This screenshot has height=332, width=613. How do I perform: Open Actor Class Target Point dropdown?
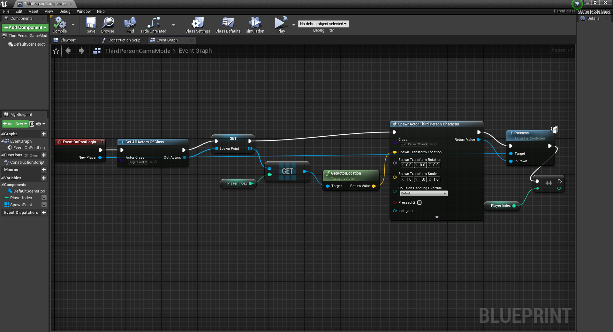pyautogui.click(x=138, y=162)
